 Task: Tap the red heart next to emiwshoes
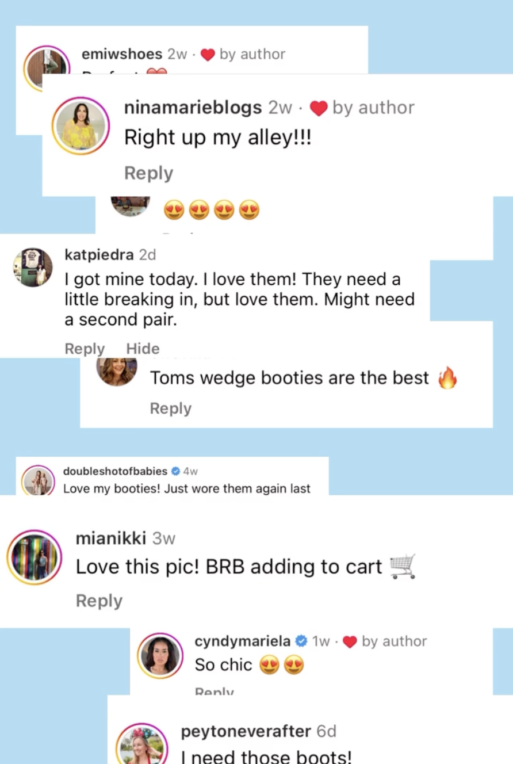(x=208, y=55)
